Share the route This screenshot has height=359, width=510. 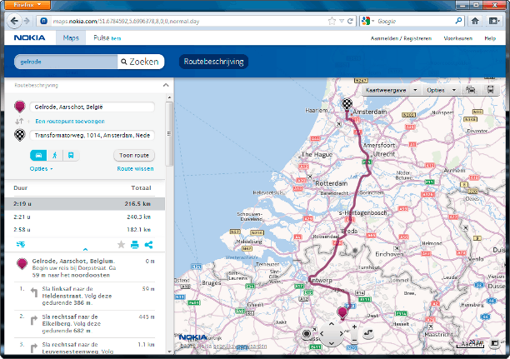pyautogui.click(x=149, y=244)
